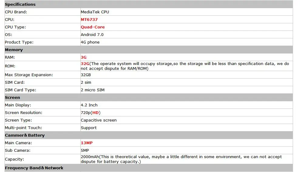Image resolution: width=300 pixels, height=172 pixels.
Task: Click the Quad-Core CPU type value
Action: (93, 27)
